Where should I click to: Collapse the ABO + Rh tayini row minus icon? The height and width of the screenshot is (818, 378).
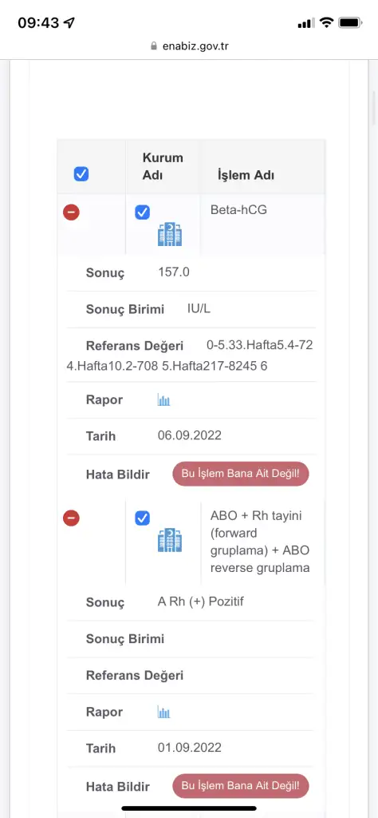point(71,518)
